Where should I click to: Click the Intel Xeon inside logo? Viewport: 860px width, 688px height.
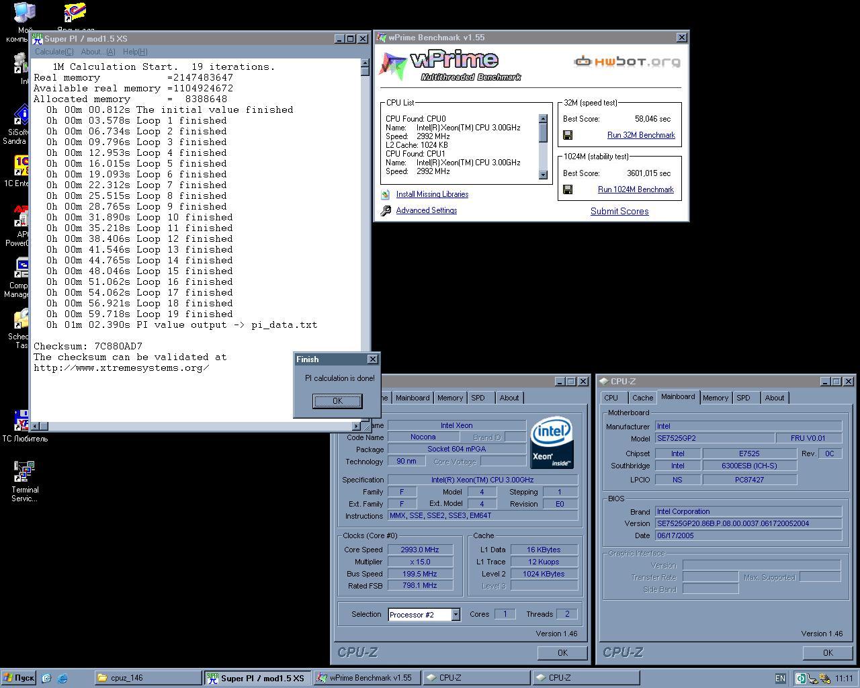click(552, 443)
